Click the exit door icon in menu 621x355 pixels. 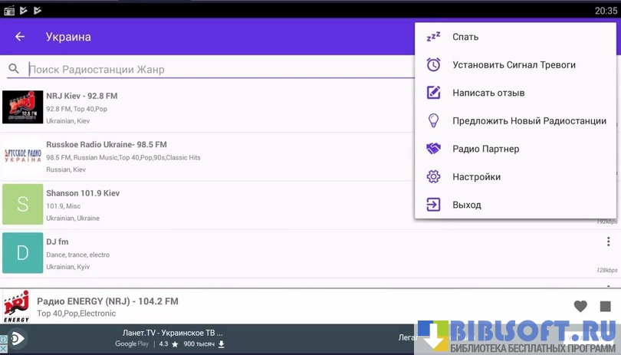(433, 205)
